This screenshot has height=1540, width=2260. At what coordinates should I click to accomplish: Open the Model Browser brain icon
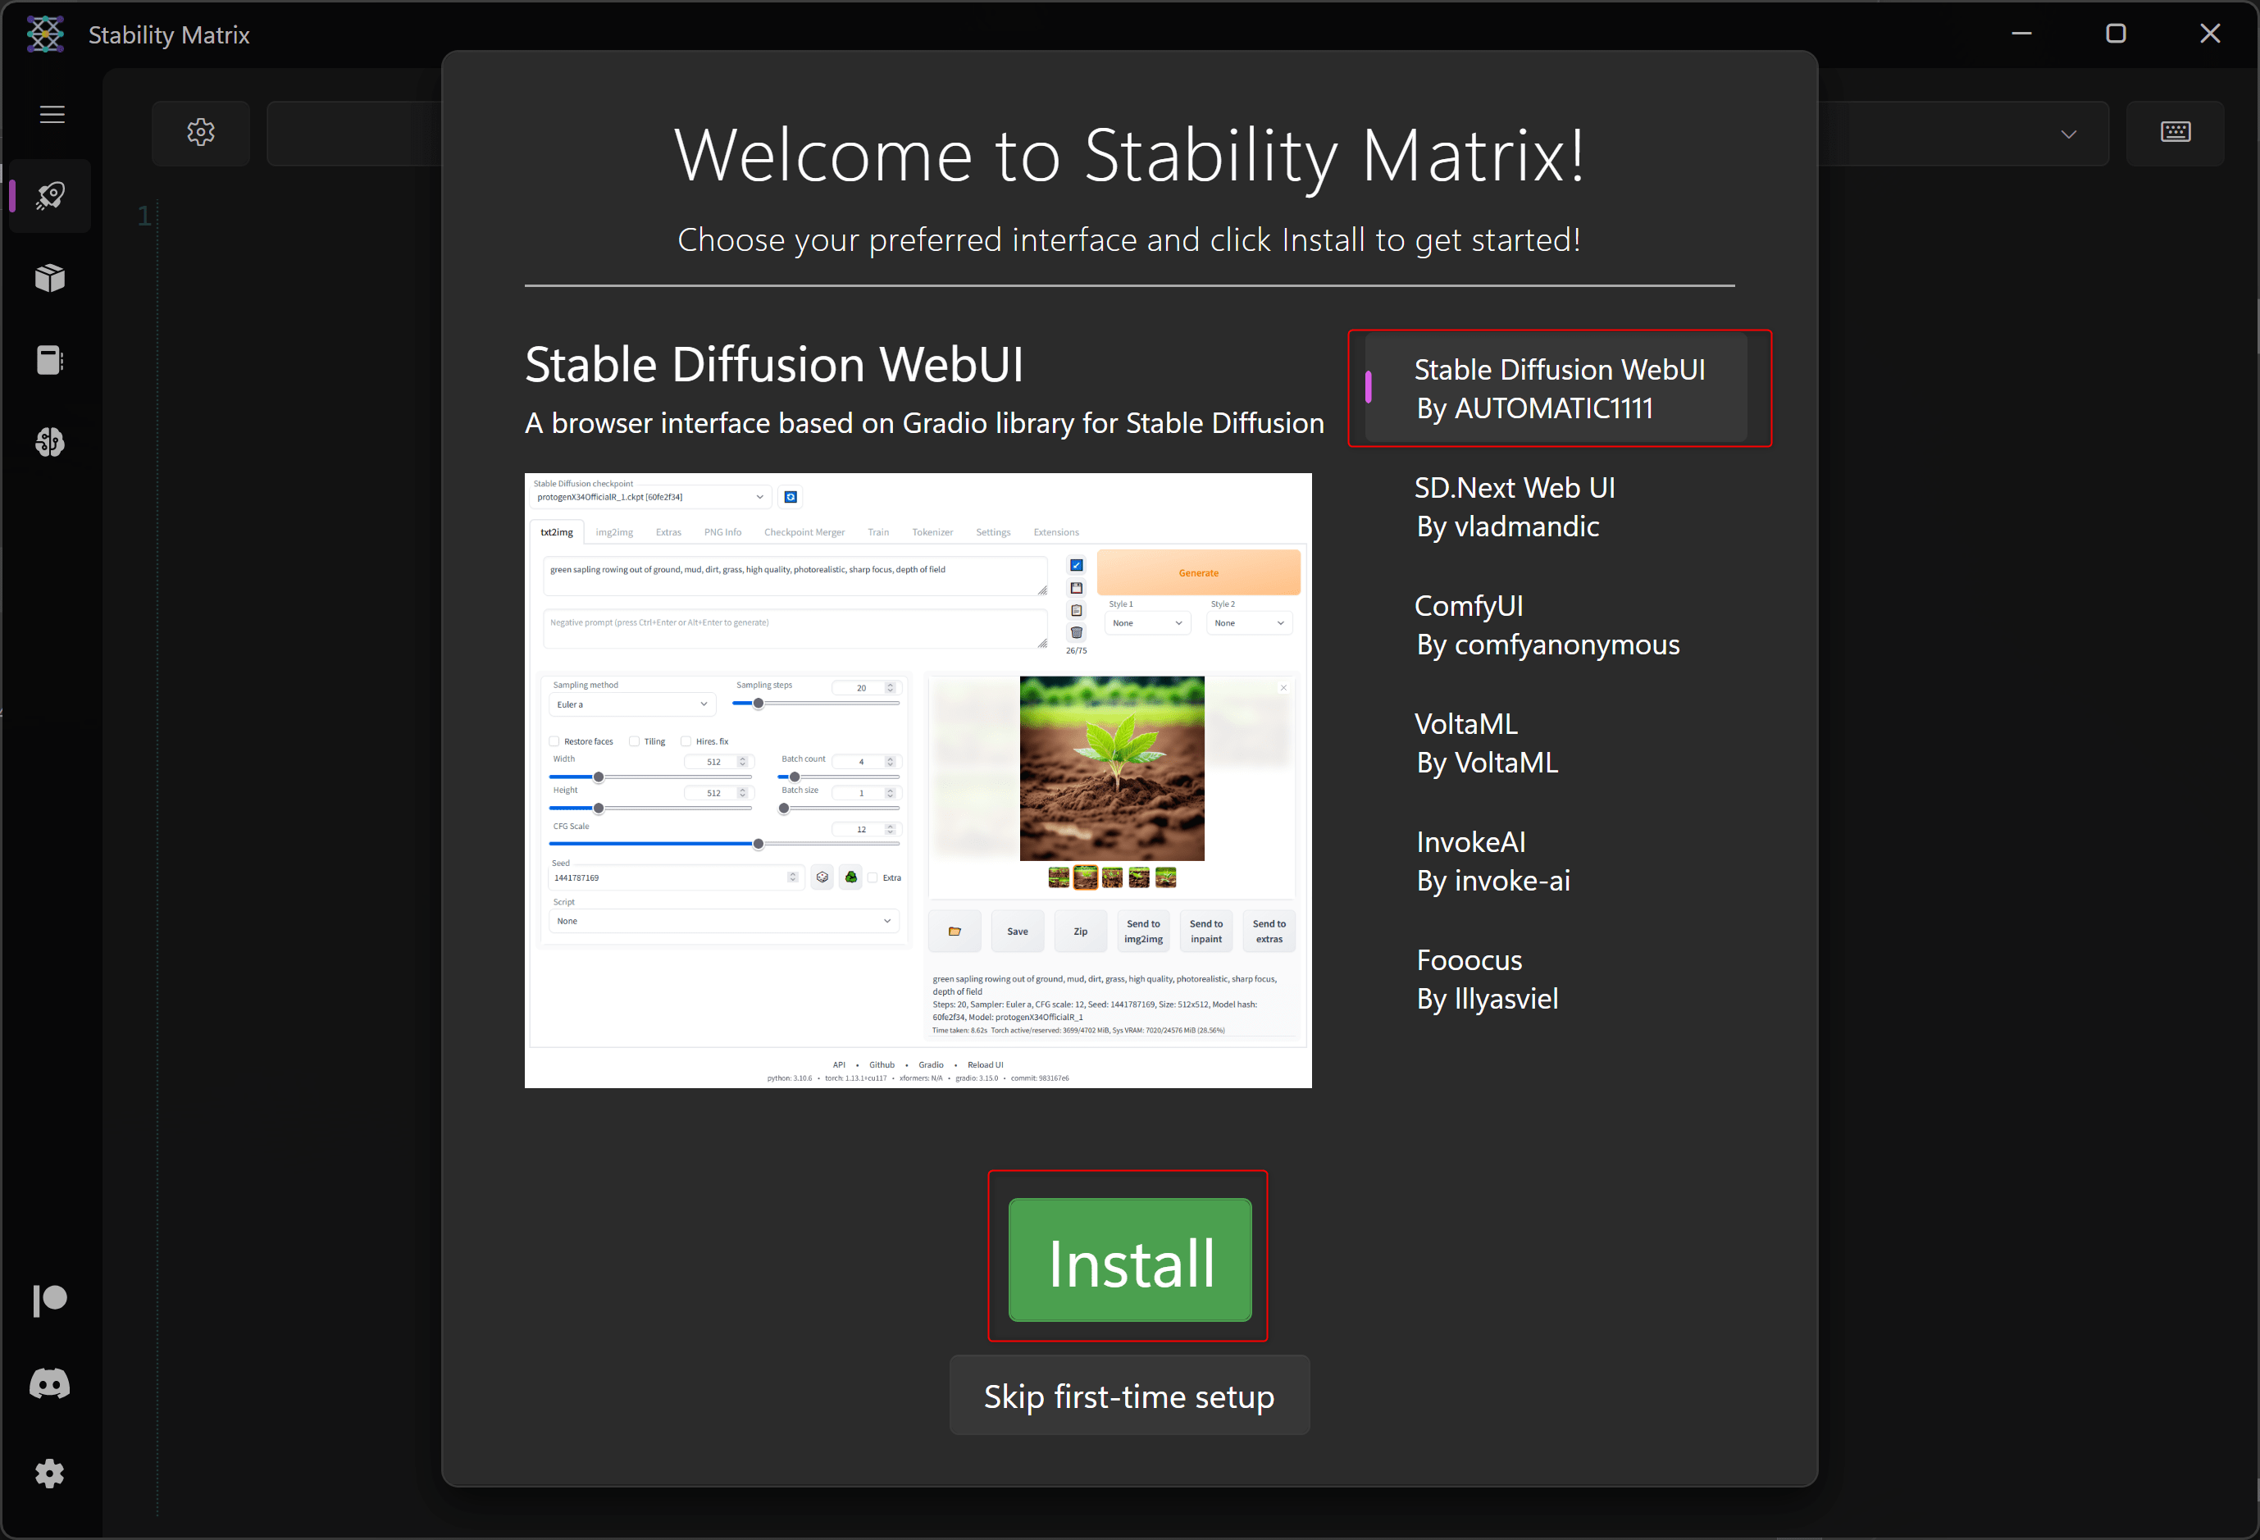pyautogui.click(x=51, y=444)
